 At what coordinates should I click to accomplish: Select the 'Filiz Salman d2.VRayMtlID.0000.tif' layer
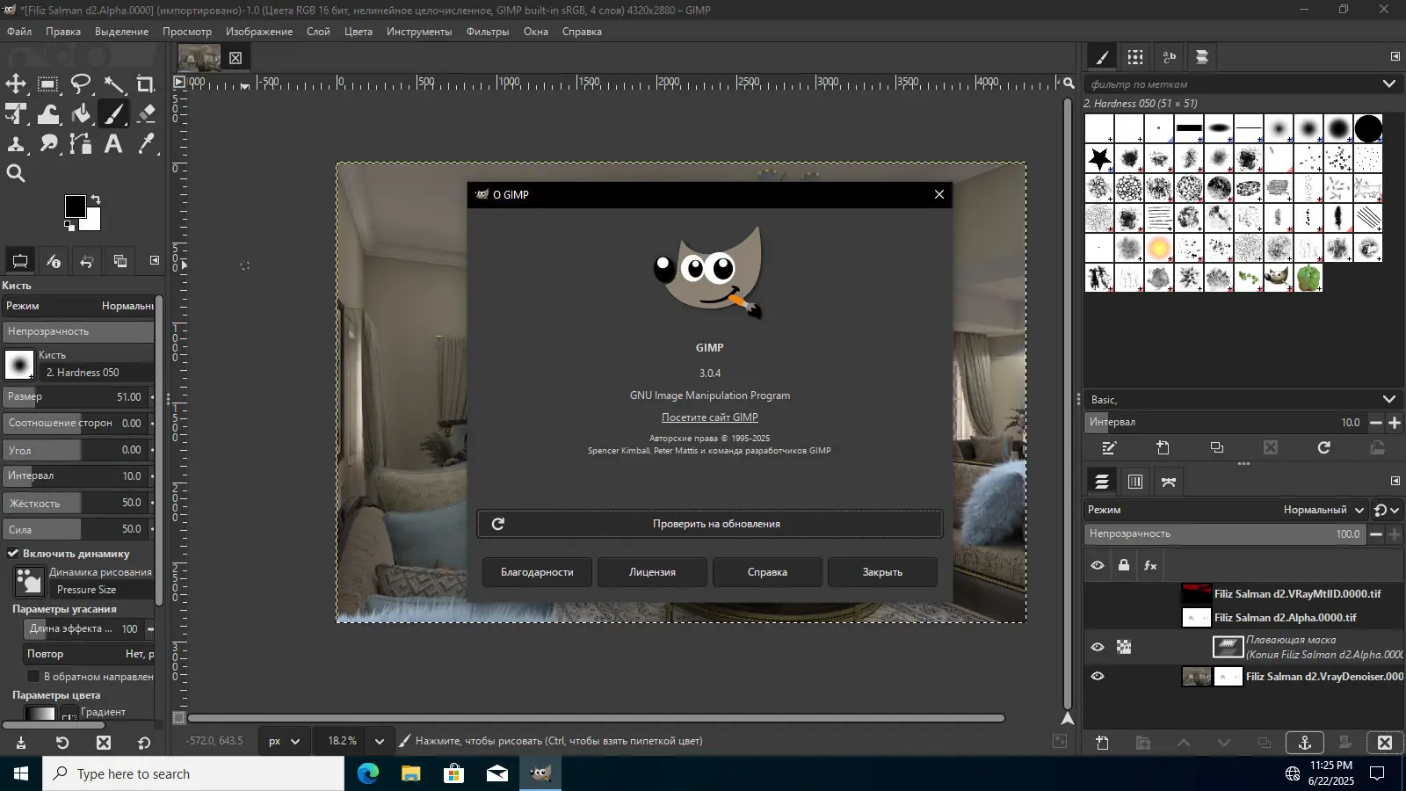[1297, 594]
